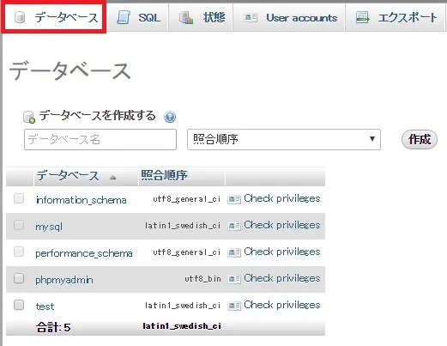Image resolution: width=447 pixels, height=346 pixels.
Task: Check privileges for phpmyadmin
Action: 282,278
